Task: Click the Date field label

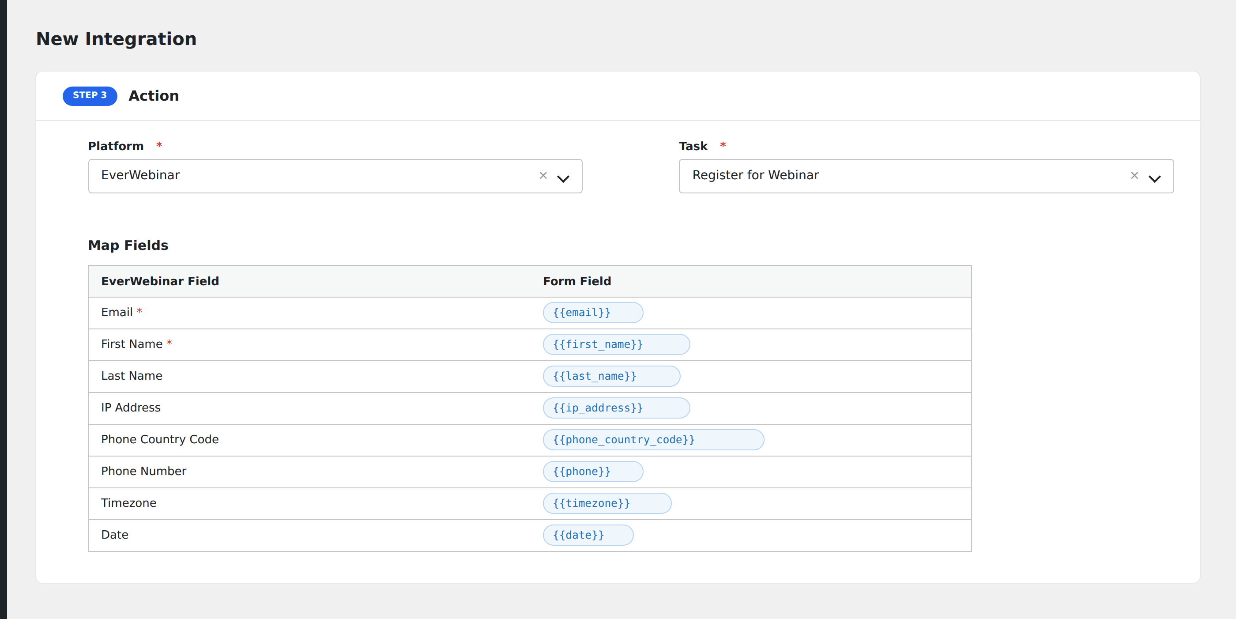Action: coord(115,535)
